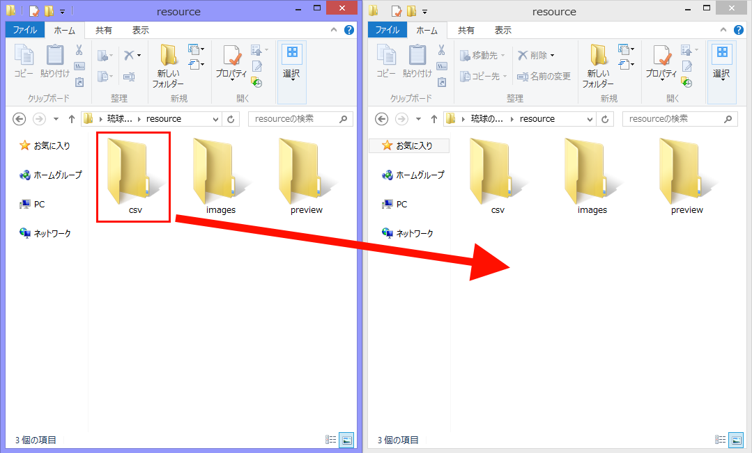Switch left window to large icons view

coord(347,440)
